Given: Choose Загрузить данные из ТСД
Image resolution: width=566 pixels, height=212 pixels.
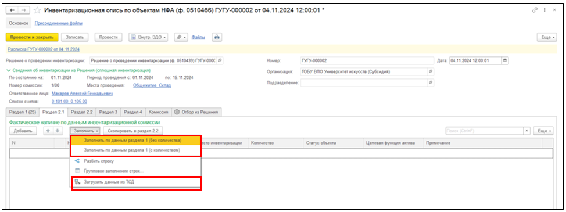Looking at the screenshot, I should point(136,182).
